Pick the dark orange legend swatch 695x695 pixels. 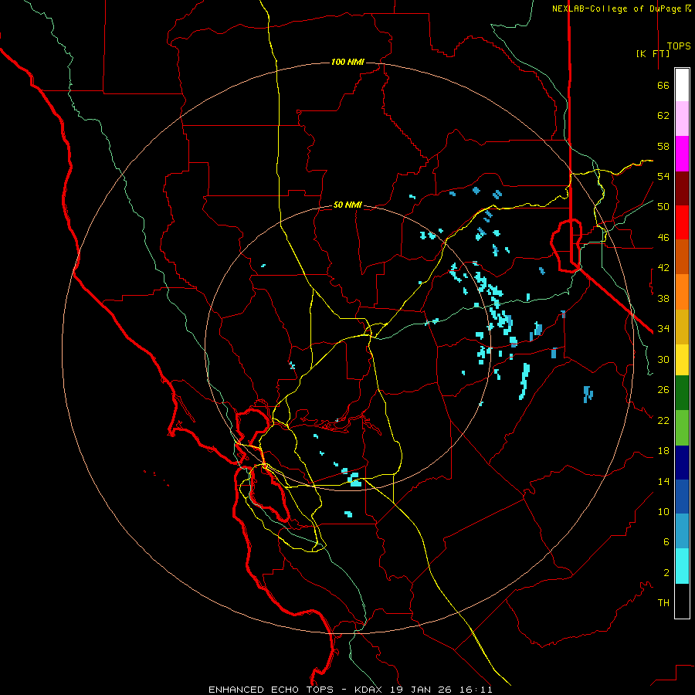[682, 257]
